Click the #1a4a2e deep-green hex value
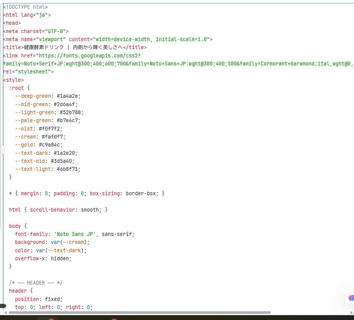This screenshot has height=320, width=354. point(69,96)
